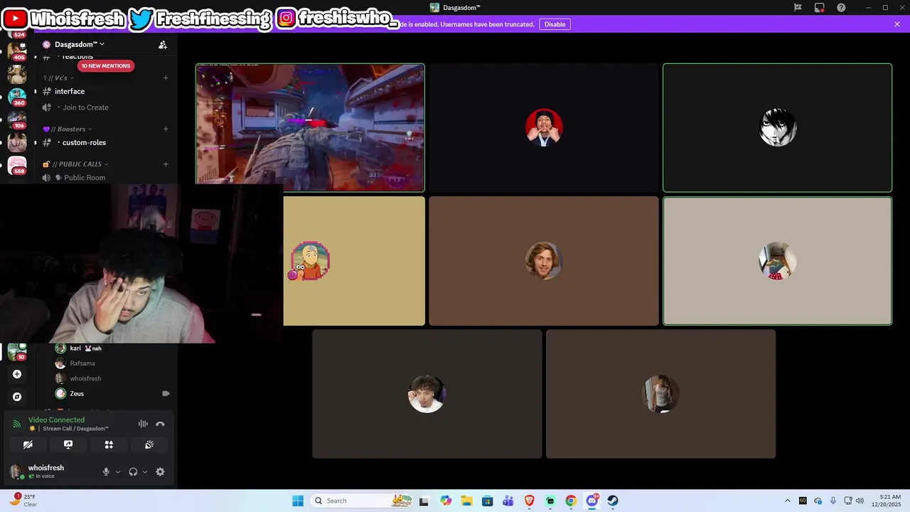910x512 pixels.
Task: Open Google Chrome from taskbar
Action: tap(571, 501)
